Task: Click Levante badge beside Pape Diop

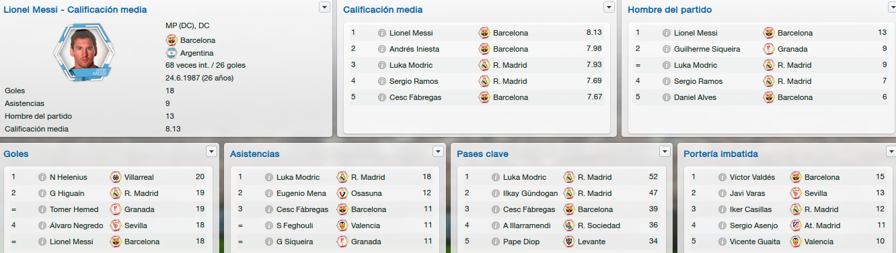Action: [569, 242]
